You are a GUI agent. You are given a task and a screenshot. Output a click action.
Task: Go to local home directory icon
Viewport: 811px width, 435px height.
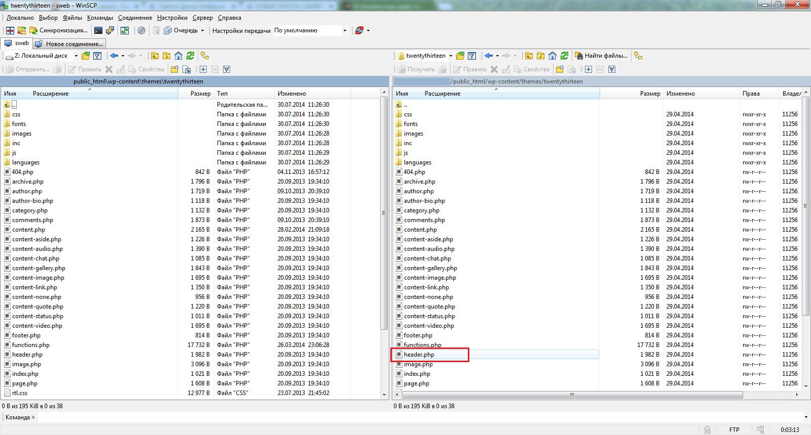178,56
